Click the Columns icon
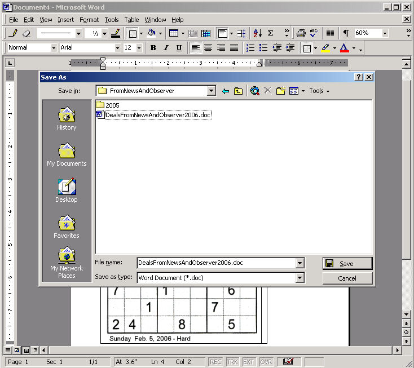This screenshot has width=414, height=368. tap(330, 33)
